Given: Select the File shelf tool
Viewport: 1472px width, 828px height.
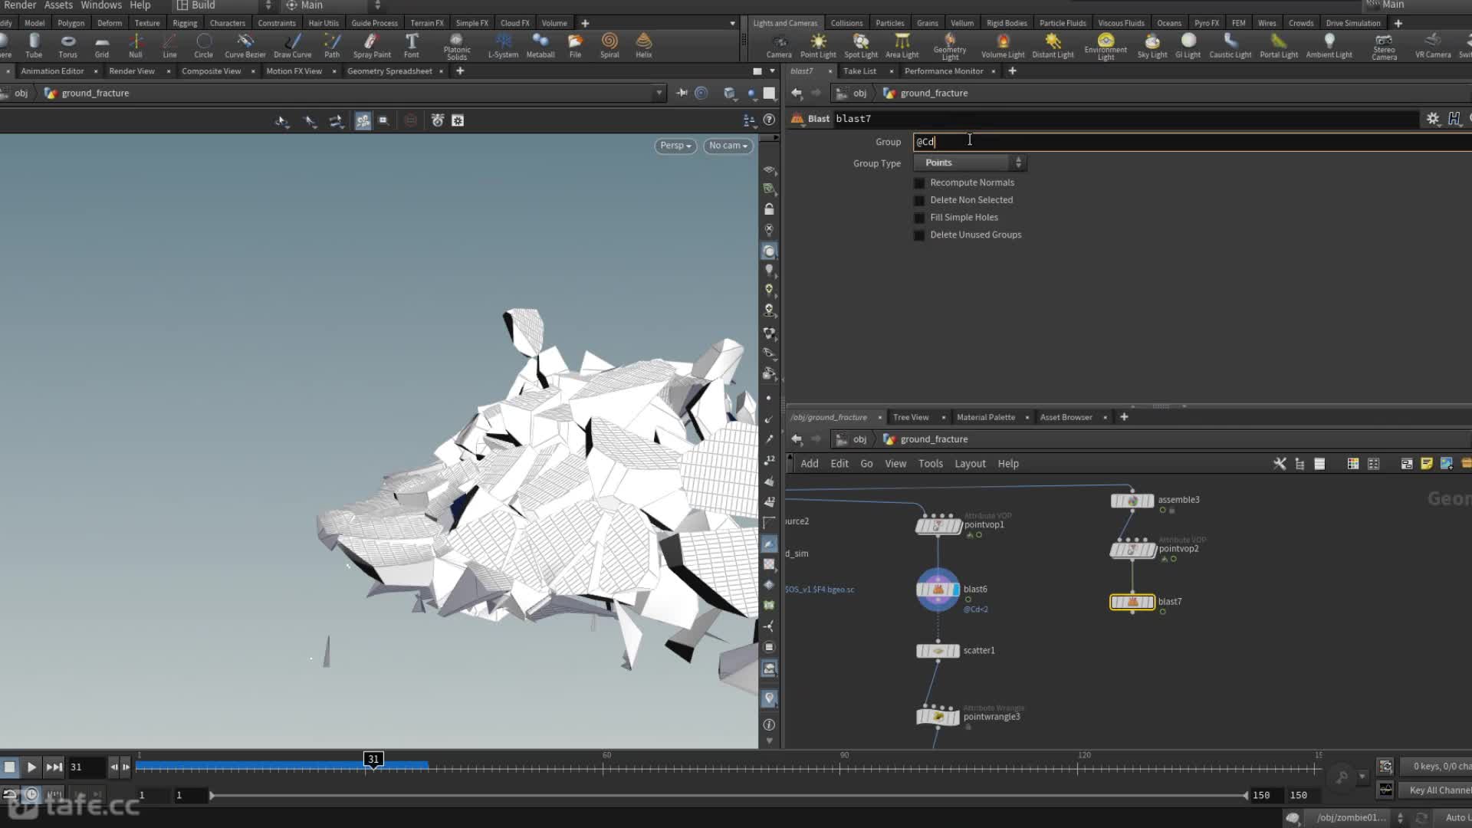Looking at the screenshot, I should [575, 45].
